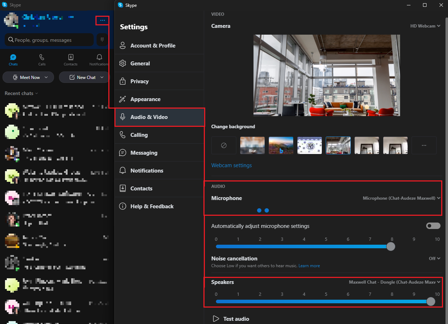Screen dimensions: 448x324
Task: Click the Calling phone icon
Action: (x=123, y=135)
